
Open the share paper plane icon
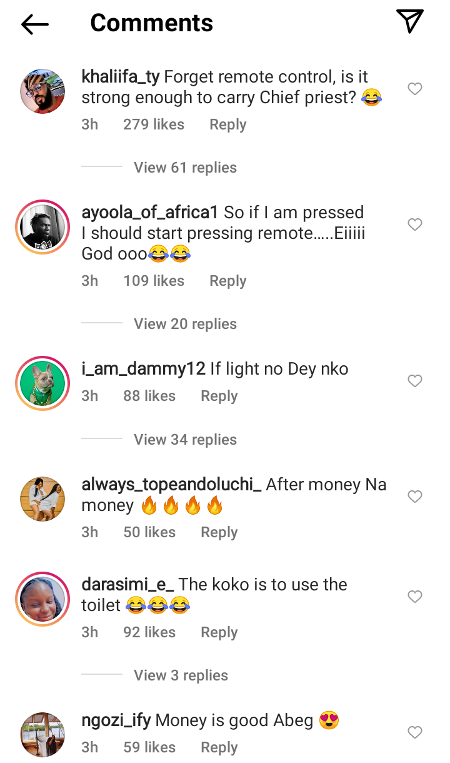pyautogui.click(x=410, y=22)
